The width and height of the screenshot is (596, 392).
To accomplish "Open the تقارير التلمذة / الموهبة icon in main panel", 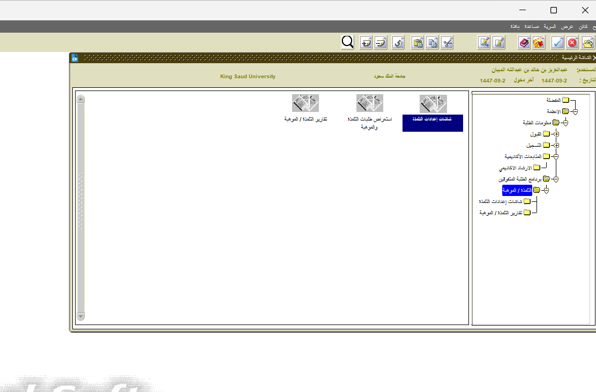I will pos(306,103).
